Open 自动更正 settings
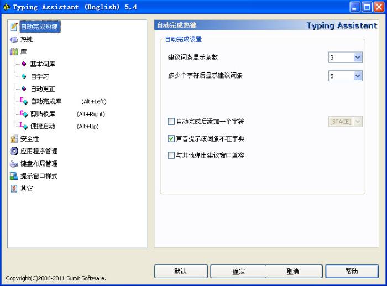The width and height of the screenshot is (387, 286). coord(43,89)
